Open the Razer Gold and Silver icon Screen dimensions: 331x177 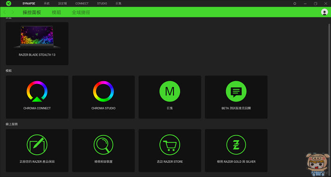(236, 145)
